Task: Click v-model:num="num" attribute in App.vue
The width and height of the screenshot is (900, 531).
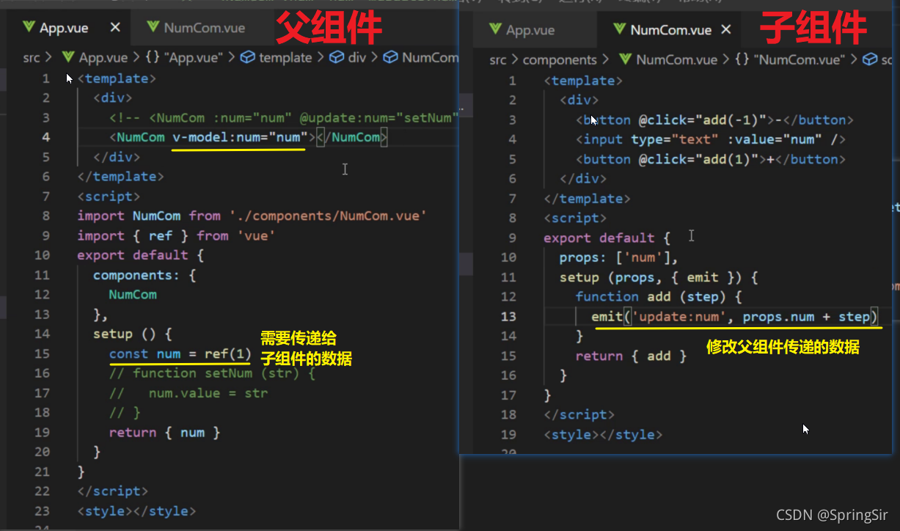Action: coord(238,137)
